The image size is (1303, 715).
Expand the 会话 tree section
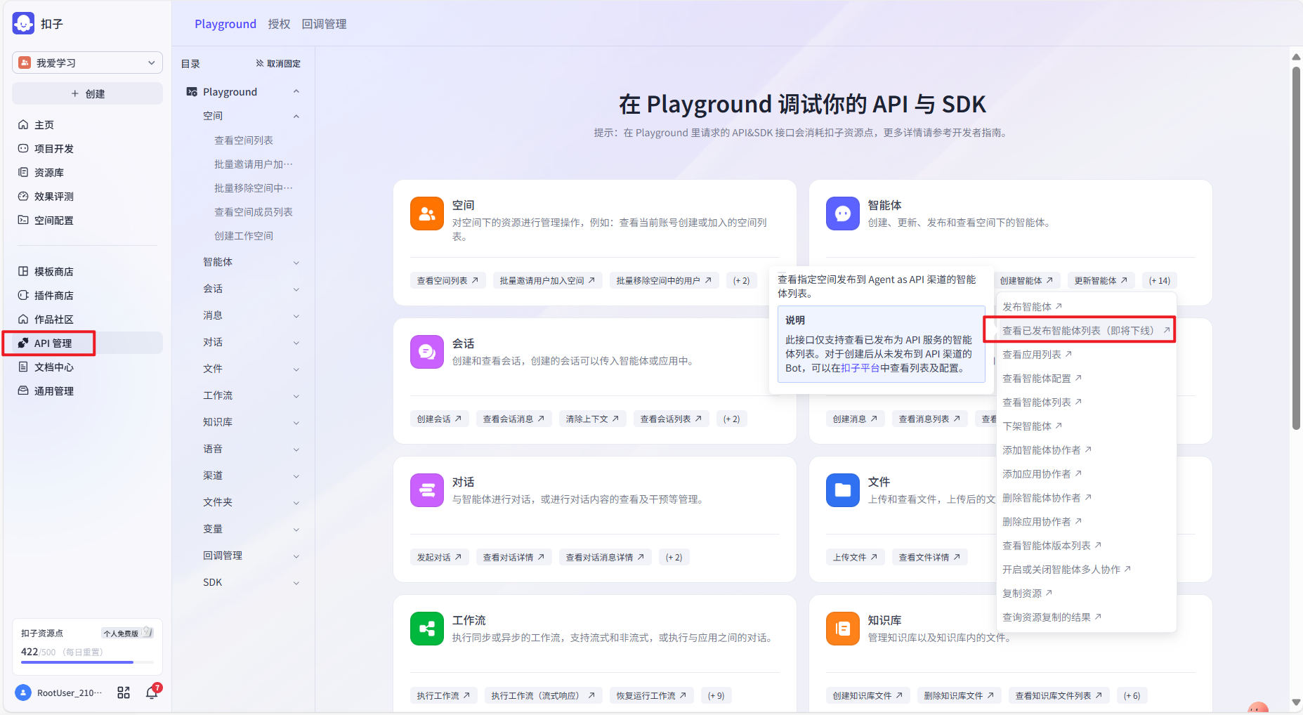(296, 289)
